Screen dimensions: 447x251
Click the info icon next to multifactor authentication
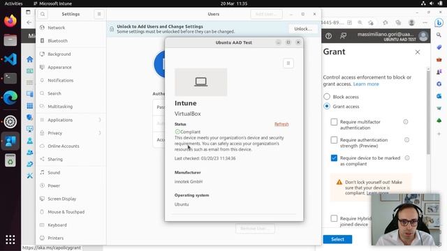point(405,122)
